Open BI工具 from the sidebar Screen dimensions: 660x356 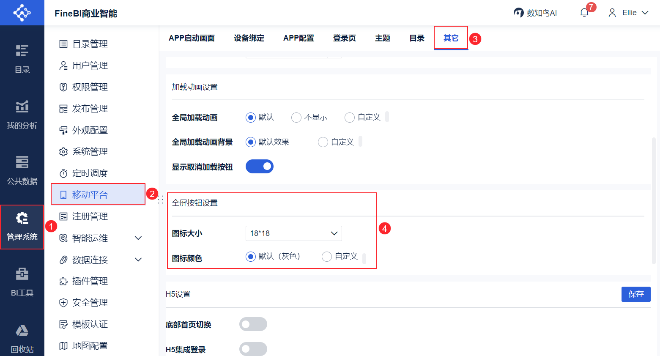pyautogui.click(x=22, y=282)
